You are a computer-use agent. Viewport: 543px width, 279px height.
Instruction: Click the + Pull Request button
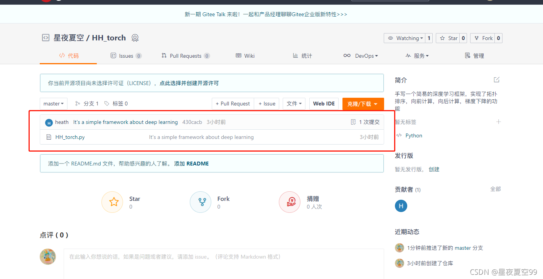click(x=233, y=104)
